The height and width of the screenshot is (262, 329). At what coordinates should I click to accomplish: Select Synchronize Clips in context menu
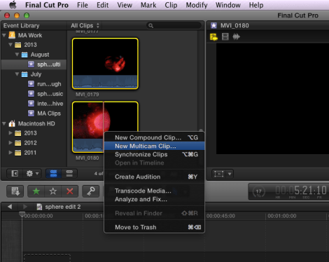154,154
